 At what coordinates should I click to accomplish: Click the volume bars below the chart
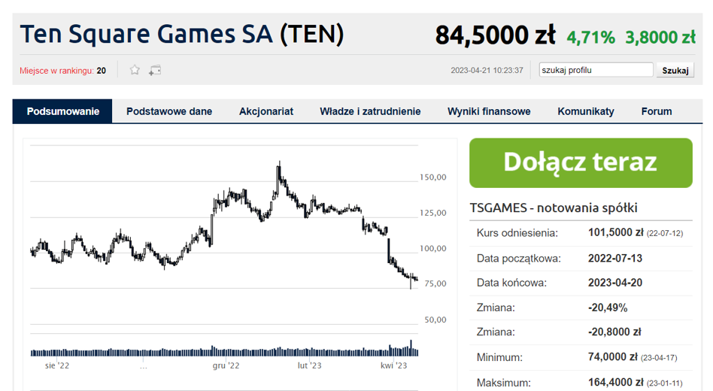point(224,350)
